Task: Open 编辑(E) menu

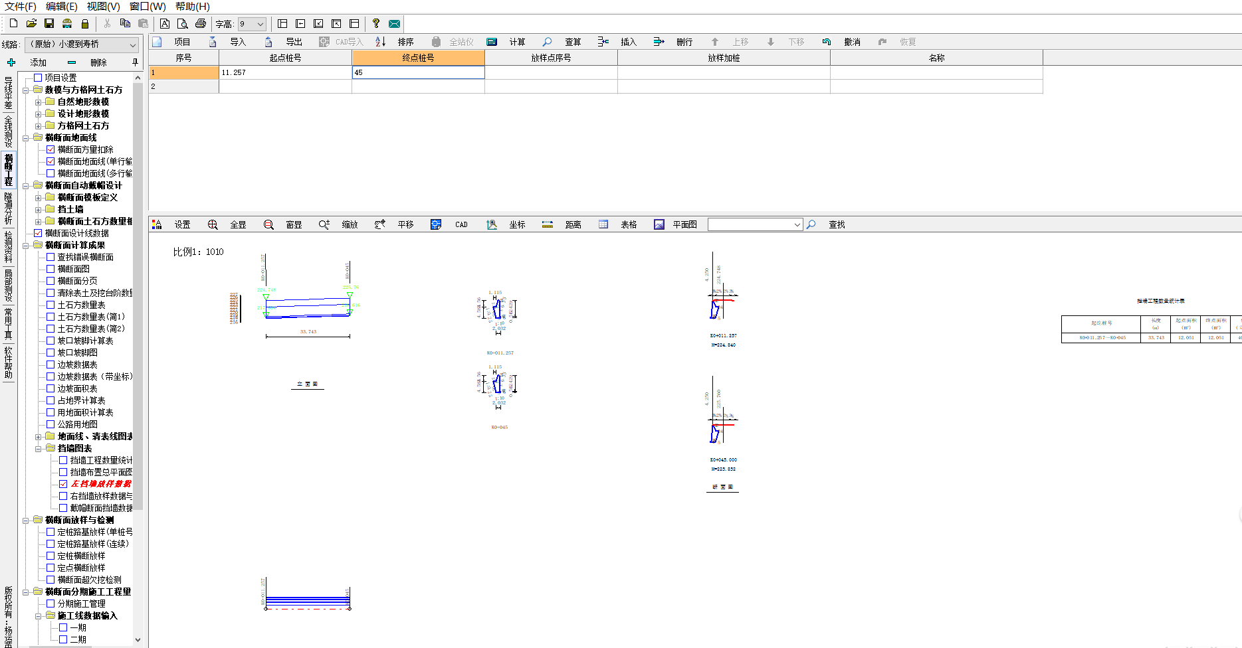Action: pyautogui.click(x=61, y=6)
